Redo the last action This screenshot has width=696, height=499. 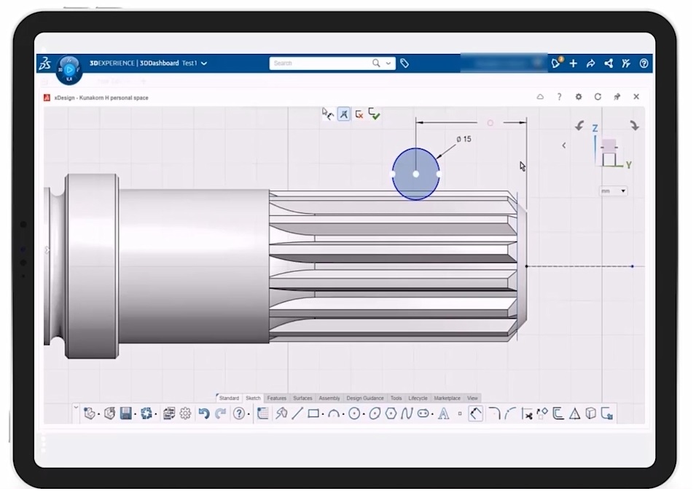point(220,413)
